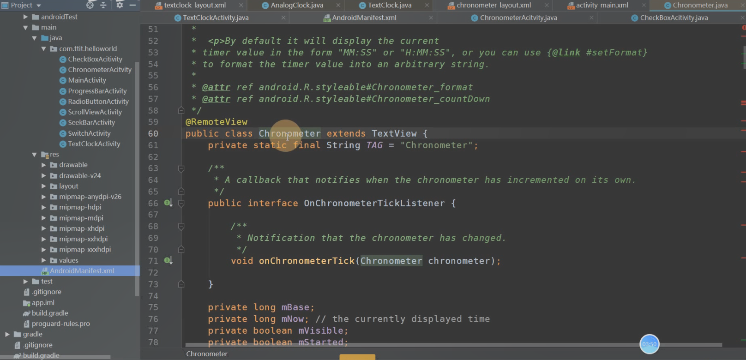Close the TextClockActivity.java tab
Viewport: 746px width, 360px height.
(283, 18)
